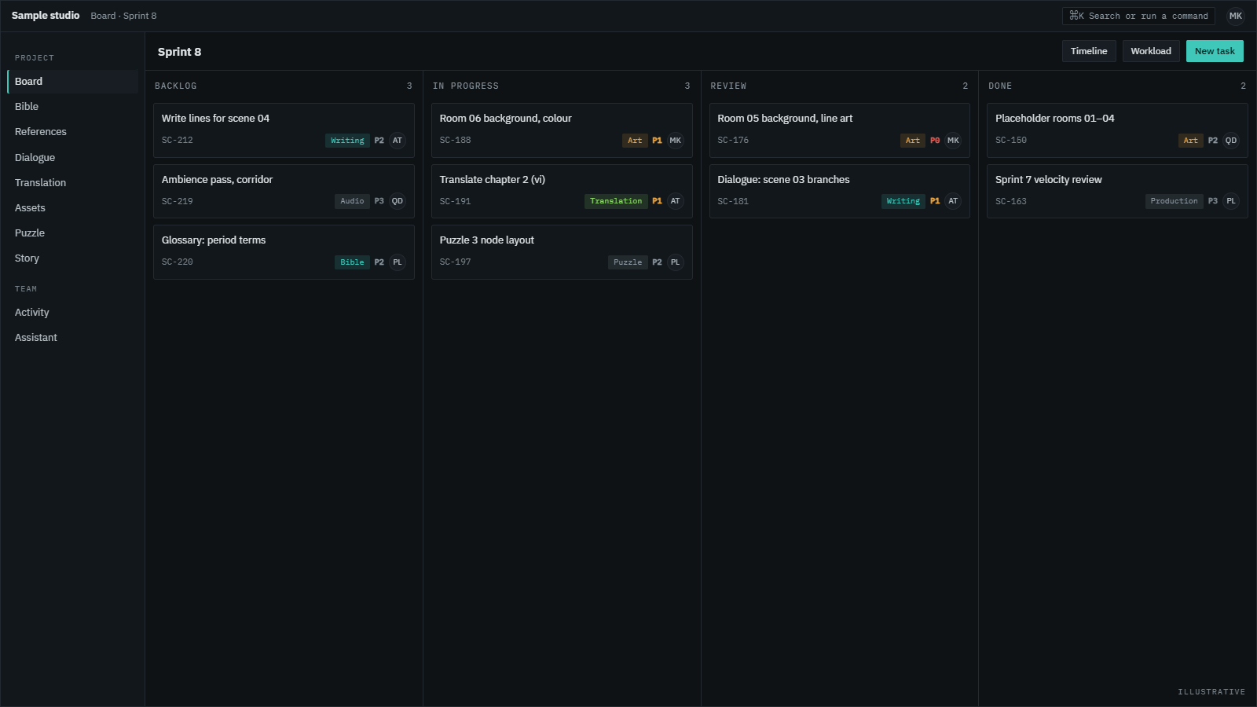Open the MK user avatar menu
The width and height of the screenshot is (1257, 707).
click(1236, 16)
